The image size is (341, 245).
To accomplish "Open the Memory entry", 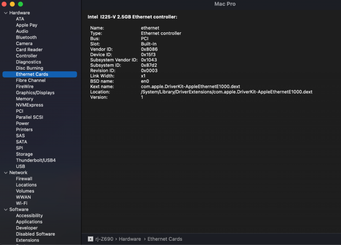I will pyautogui.click(x=25, y=99).
